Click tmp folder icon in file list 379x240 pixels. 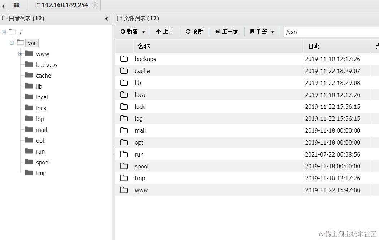click(124, 178)
